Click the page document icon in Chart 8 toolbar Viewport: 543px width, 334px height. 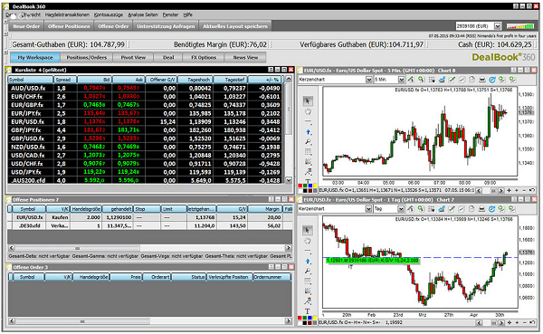(472, 80)
